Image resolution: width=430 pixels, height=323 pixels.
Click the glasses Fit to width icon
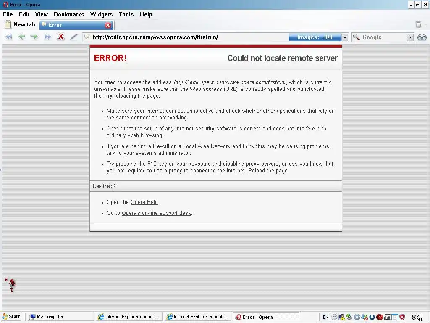click(x=422, y=37)
